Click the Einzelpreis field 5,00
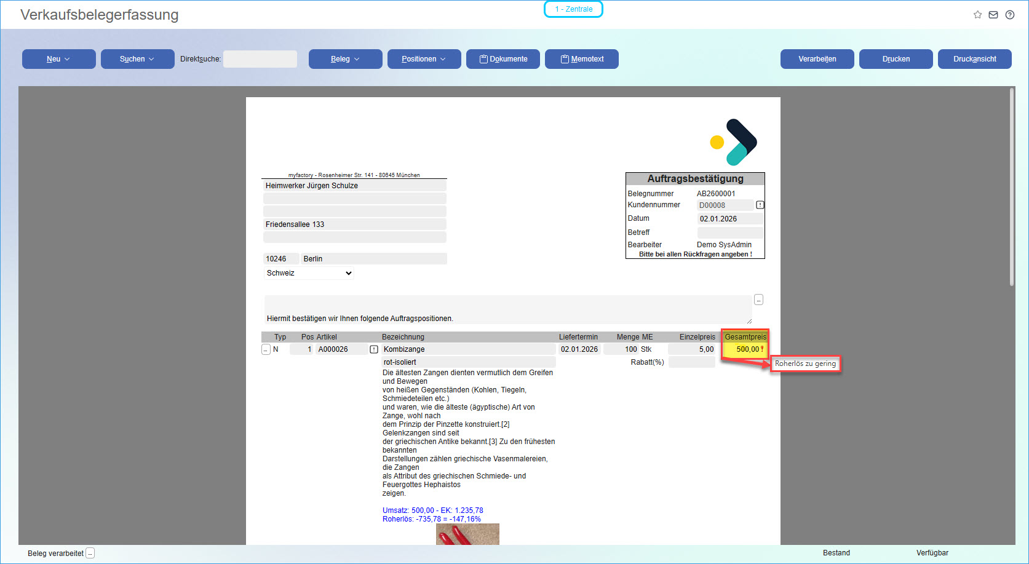The height and width of the screenshot is (564, 1029). click(692, 349)
